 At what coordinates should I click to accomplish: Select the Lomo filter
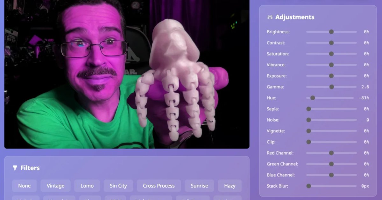[x=87, y=186]
